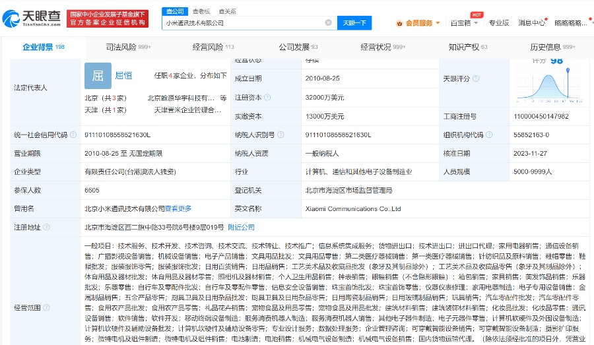594x345 pixels.
Task: Open the 附近公司 link
Action: 241,227
